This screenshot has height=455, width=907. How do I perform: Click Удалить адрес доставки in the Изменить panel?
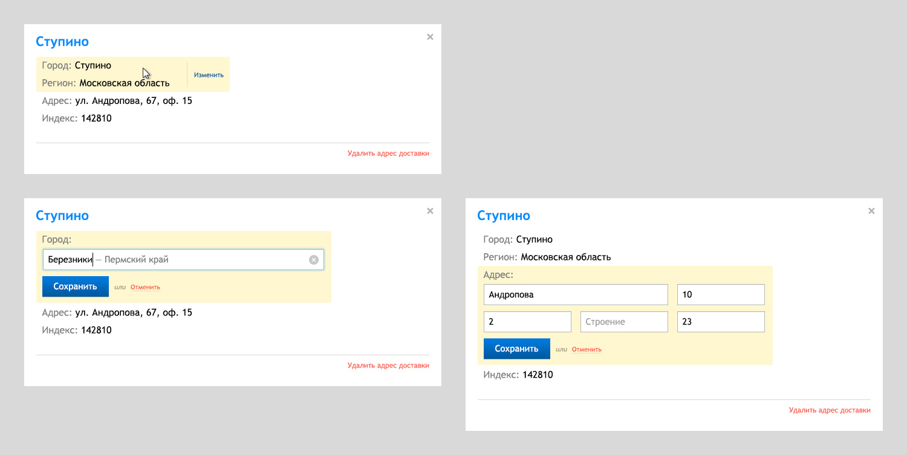click(x=388, y=153)
